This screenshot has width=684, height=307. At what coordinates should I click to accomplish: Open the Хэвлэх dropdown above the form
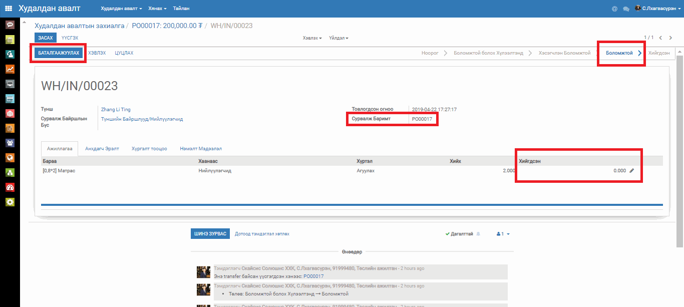point(312,38)
